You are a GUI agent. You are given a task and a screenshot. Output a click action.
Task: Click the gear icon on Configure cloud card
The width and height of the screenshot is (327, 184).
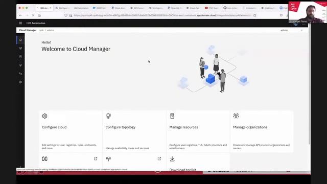pos(44,116)
